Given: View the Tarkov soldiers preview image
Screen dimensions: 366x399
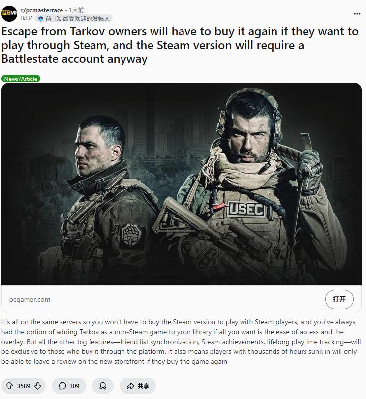Looking at the screenshot, I should (182, 184).
